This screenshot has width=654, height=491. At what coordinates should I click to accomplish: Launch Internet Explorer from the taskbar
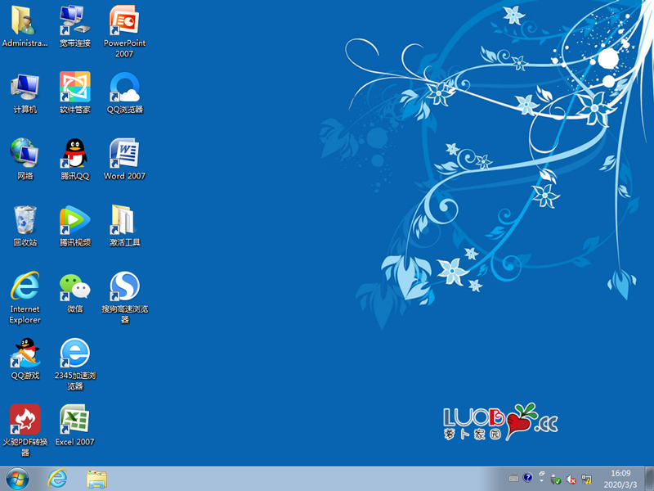click(x=57, y=478)
